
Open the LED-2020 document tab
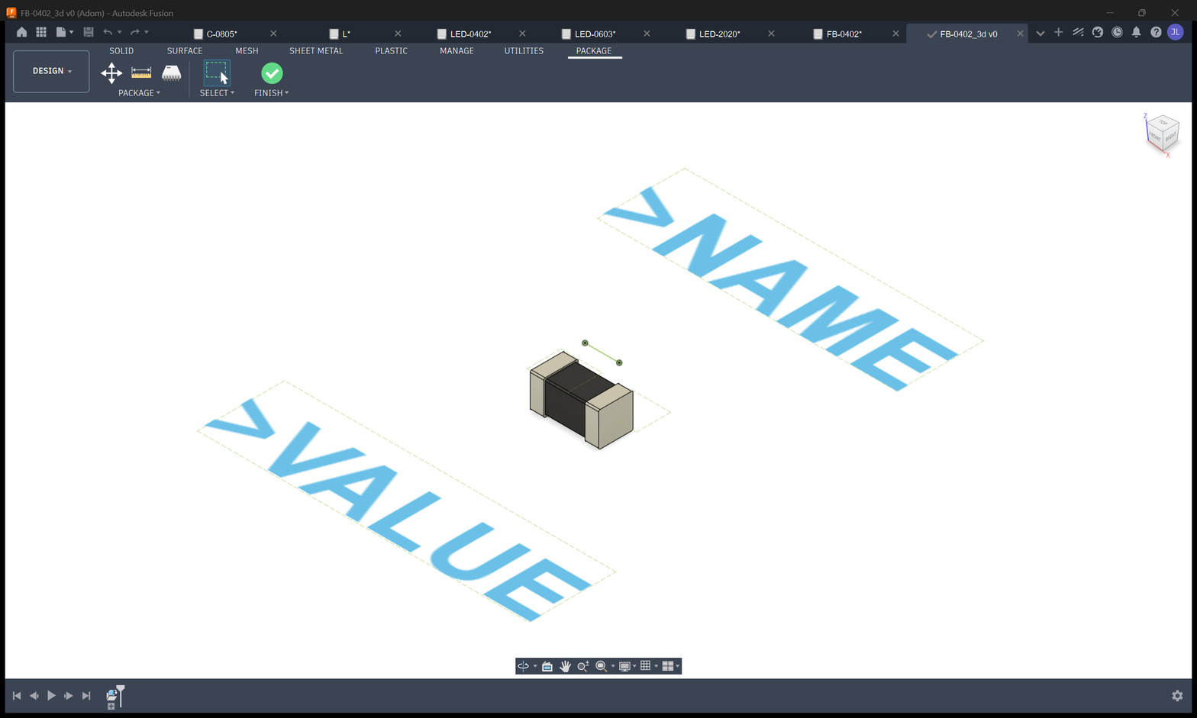point(719,34)
